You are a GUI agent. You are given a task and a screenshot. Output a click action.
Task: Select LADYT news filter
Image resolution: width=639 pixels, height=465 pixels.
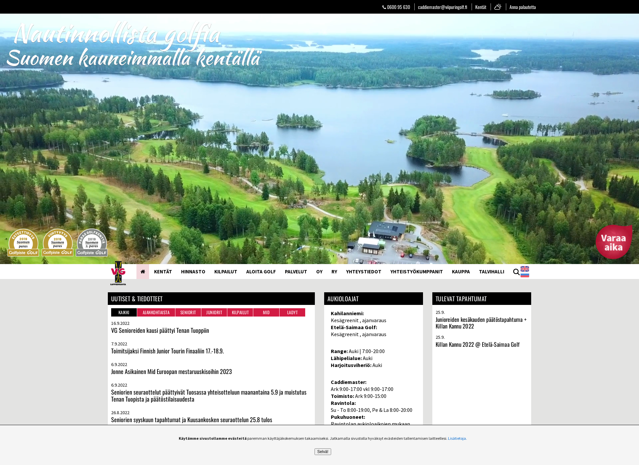(x=293, y=313)
